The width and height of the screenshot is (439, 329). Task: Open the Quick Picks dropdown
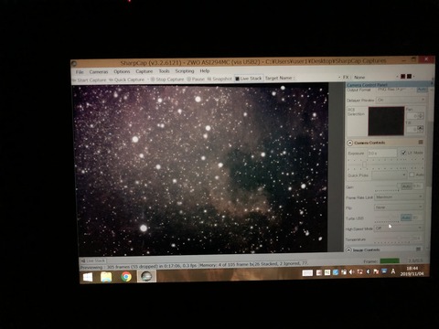pos(389,175)
